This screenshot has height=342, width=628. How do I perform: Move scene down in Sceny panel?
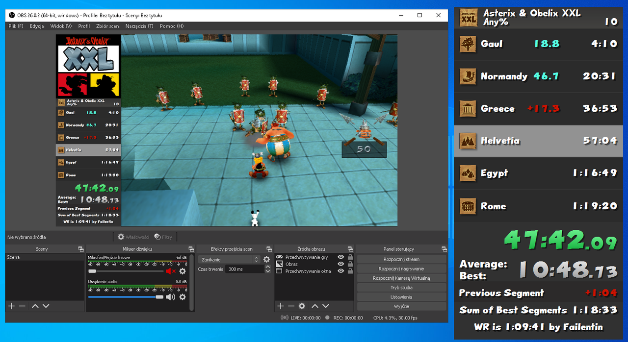tap(46, 306)
